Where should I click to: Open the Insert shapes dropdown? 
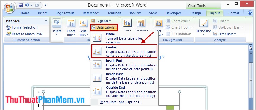[56, 27]
